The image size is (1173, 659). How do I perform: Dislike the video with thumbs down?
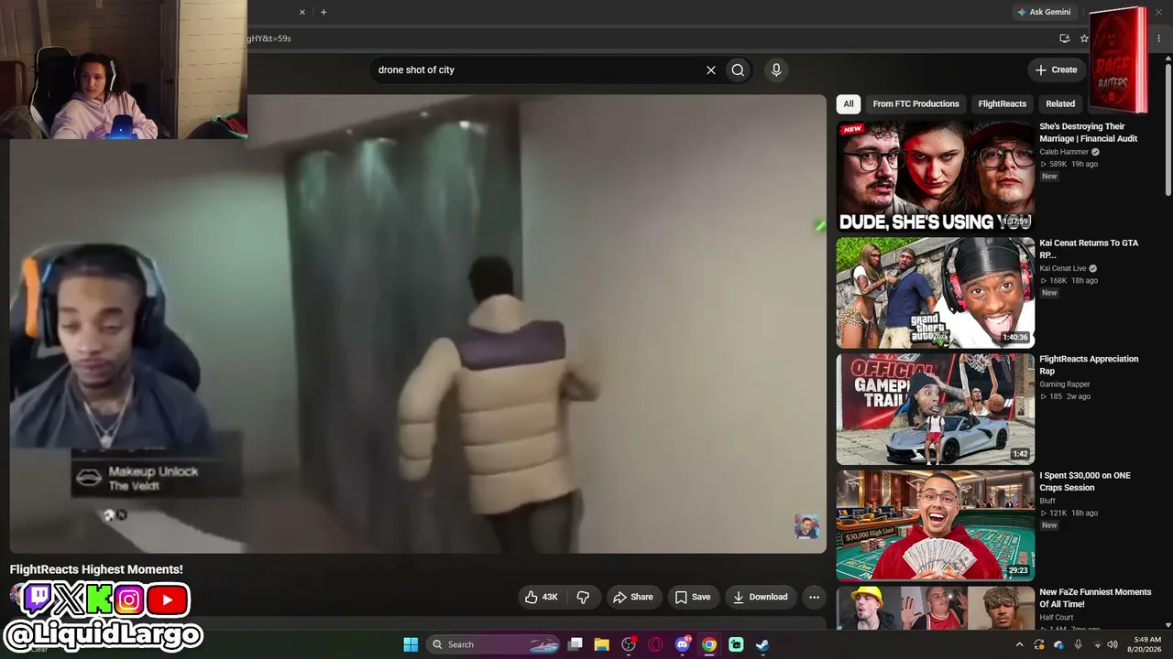[x=583, y=597]
